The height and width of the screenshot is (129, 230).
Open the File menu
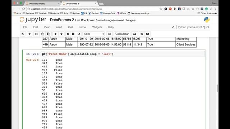click(x=25, y=27)
